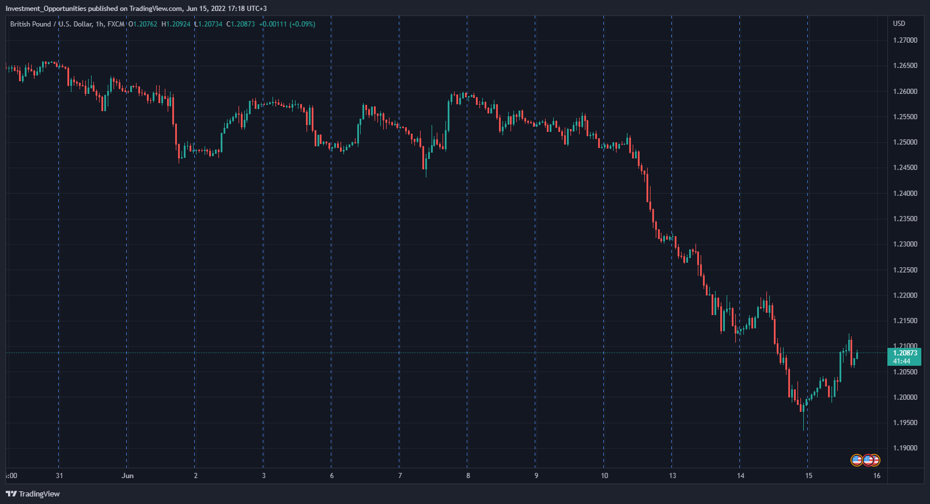Click the change value +0.00111 (+0.09%)
930x504 pixels.
click(x=287, y=24)
